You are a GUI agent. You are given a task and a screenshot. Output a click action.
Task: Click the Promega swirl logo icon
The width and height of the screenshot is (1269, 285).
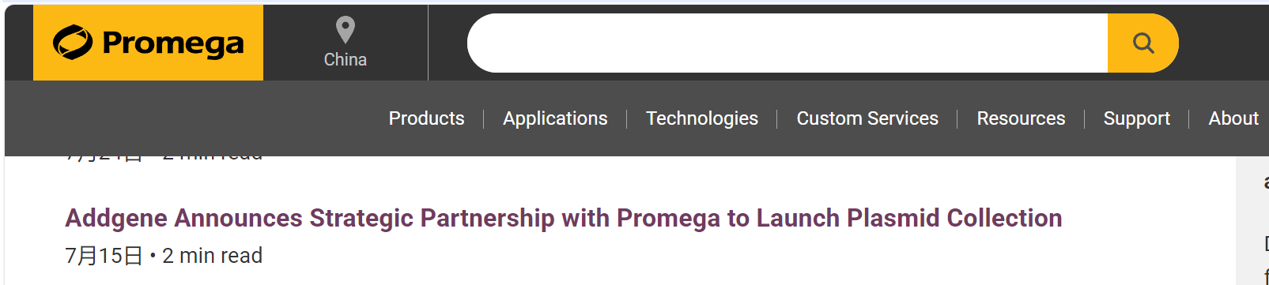coord(73,43)
